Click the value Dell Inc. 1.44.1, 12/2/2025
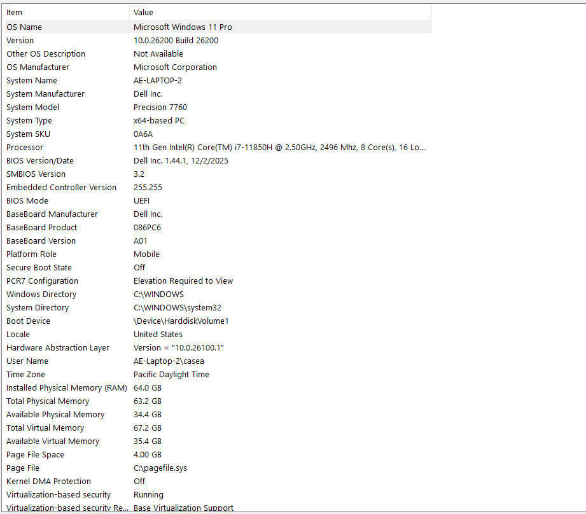 pyautogui.click(x=181, y=160)
